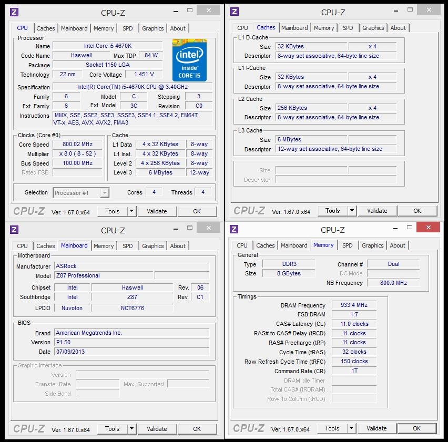Click the Tools button in the Memory window
This screenshot has width=448, height=442.
coord(332,428)
